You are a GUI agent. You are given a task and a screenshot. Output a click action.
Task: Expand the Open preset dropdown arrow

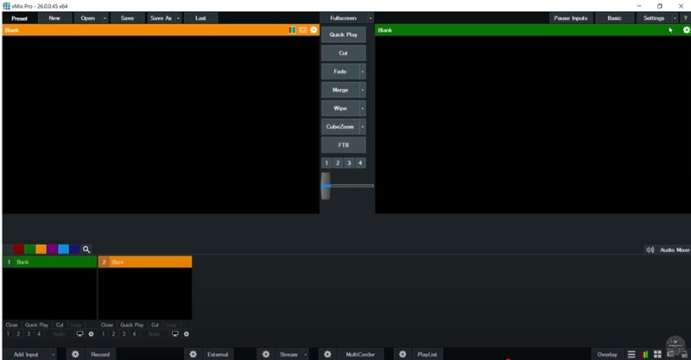(x=105, y=18)
